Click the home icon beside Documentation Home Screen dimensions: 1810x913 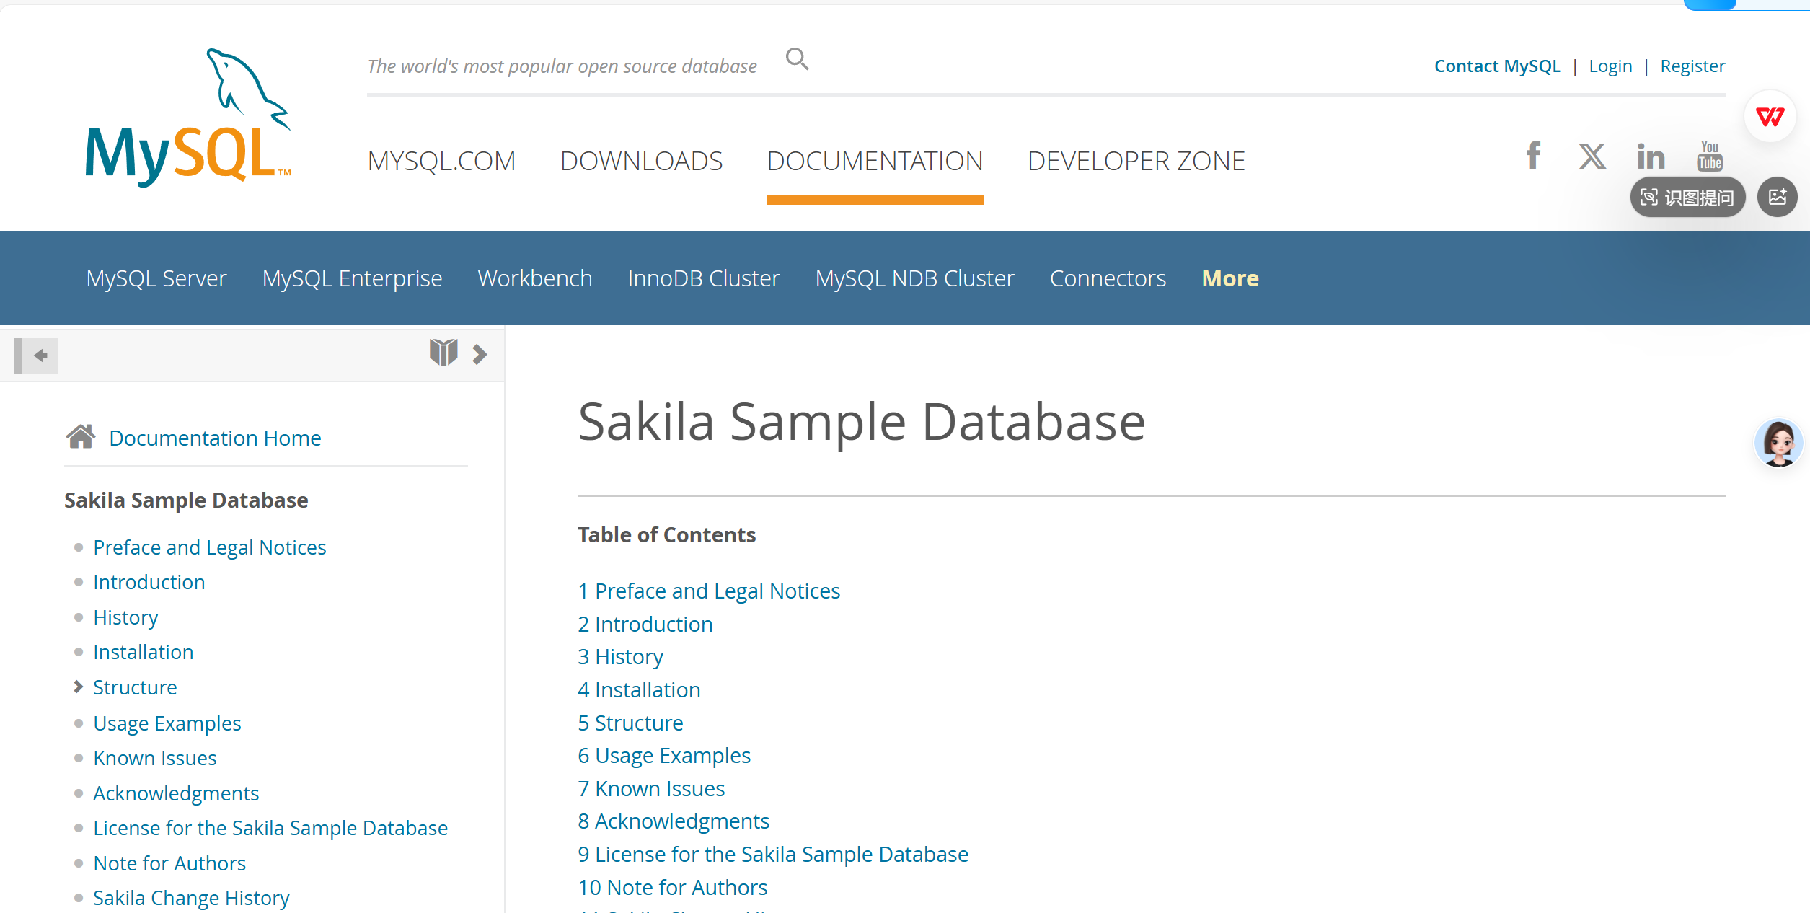pyautogui.click(x=80, y=437)
